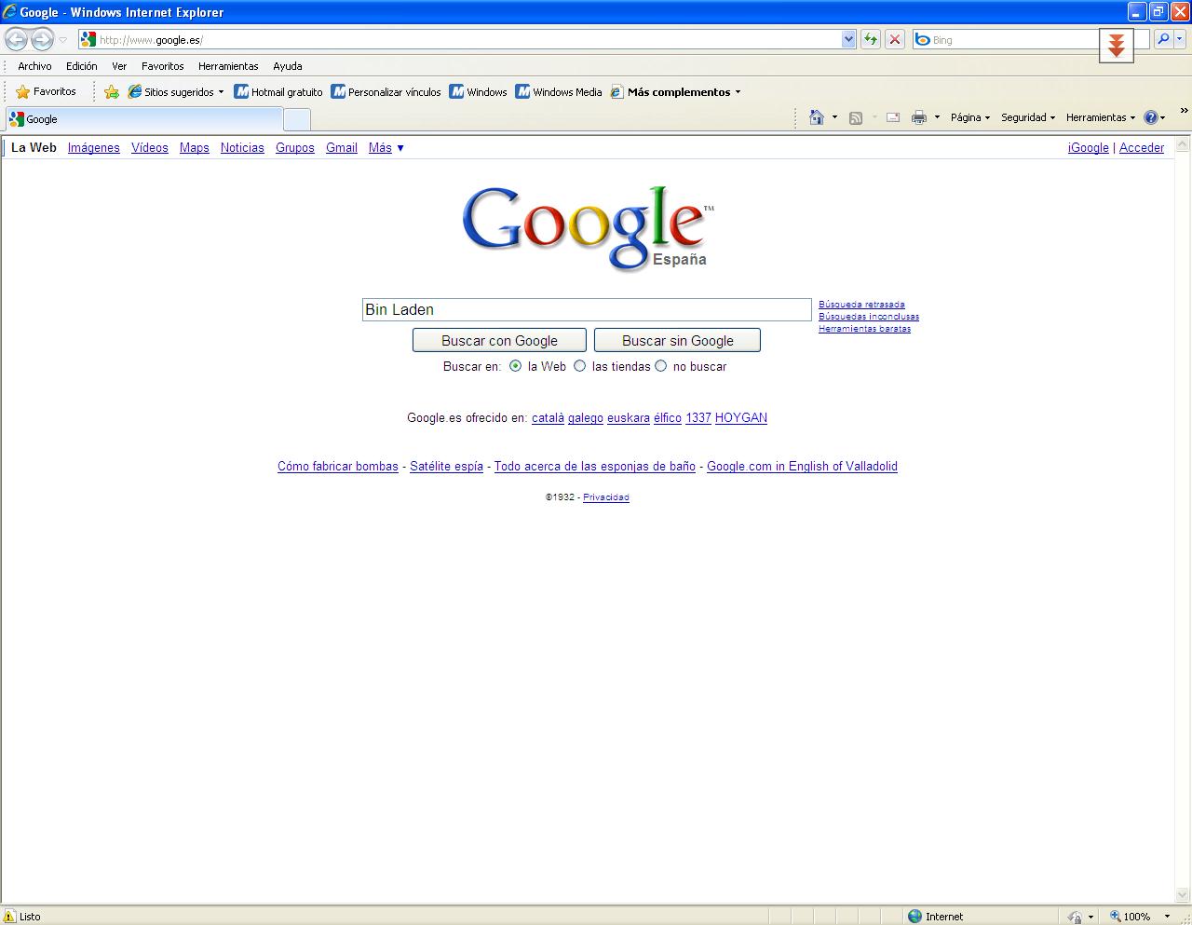Viewport: 1192px width, 925px height.
Task: Open the Home page icon in command bar
Action: pos(817,117)
